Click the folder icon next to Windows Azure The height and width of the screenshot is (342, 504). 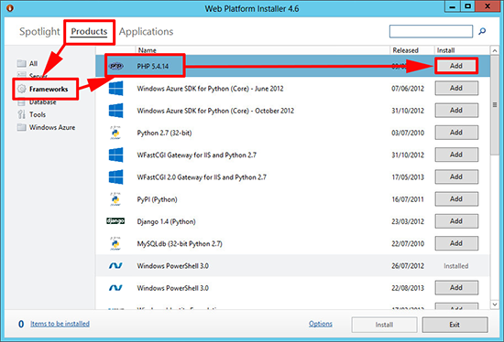click(22, 127)
